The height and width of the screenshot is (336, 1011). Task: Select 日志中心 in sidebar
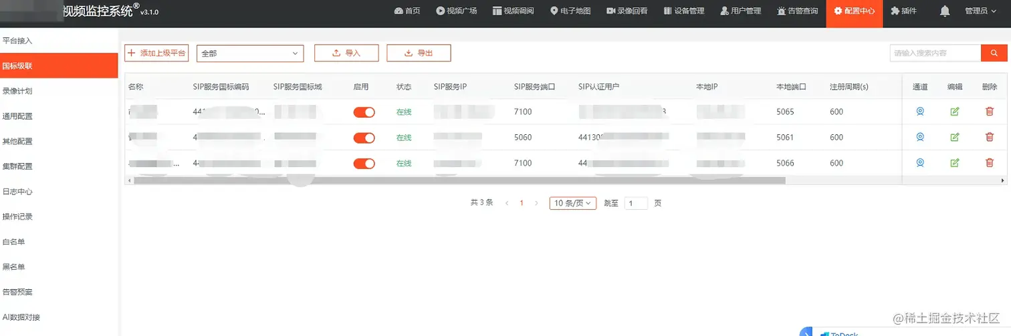coord(59,192)
